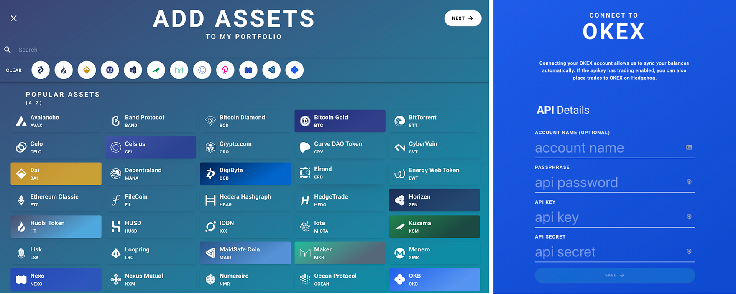The image size is (736, 294).
Task: Add Lisk LSK asset
Action: tap(56, 253)
